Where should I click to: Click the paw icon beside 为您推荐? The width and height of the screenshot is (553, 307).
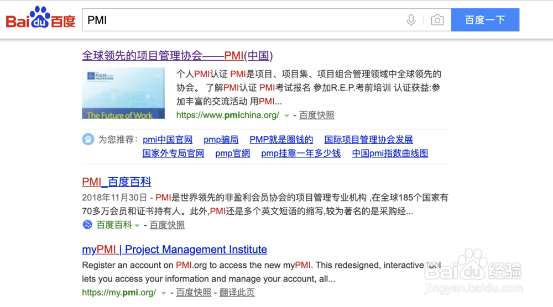[x=88, y=139]
